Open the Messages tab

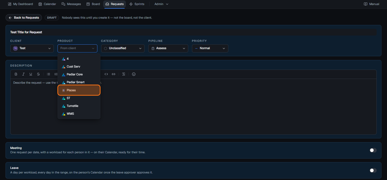71,4
